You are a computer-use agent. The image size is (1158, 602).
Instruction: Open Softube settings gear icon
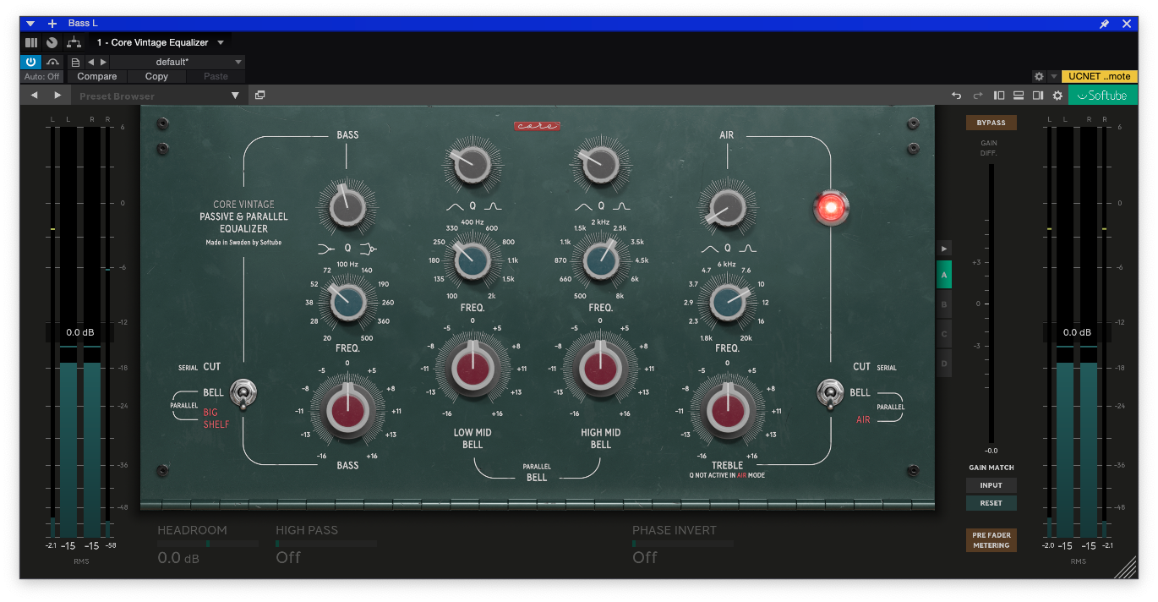(1057, 96)
